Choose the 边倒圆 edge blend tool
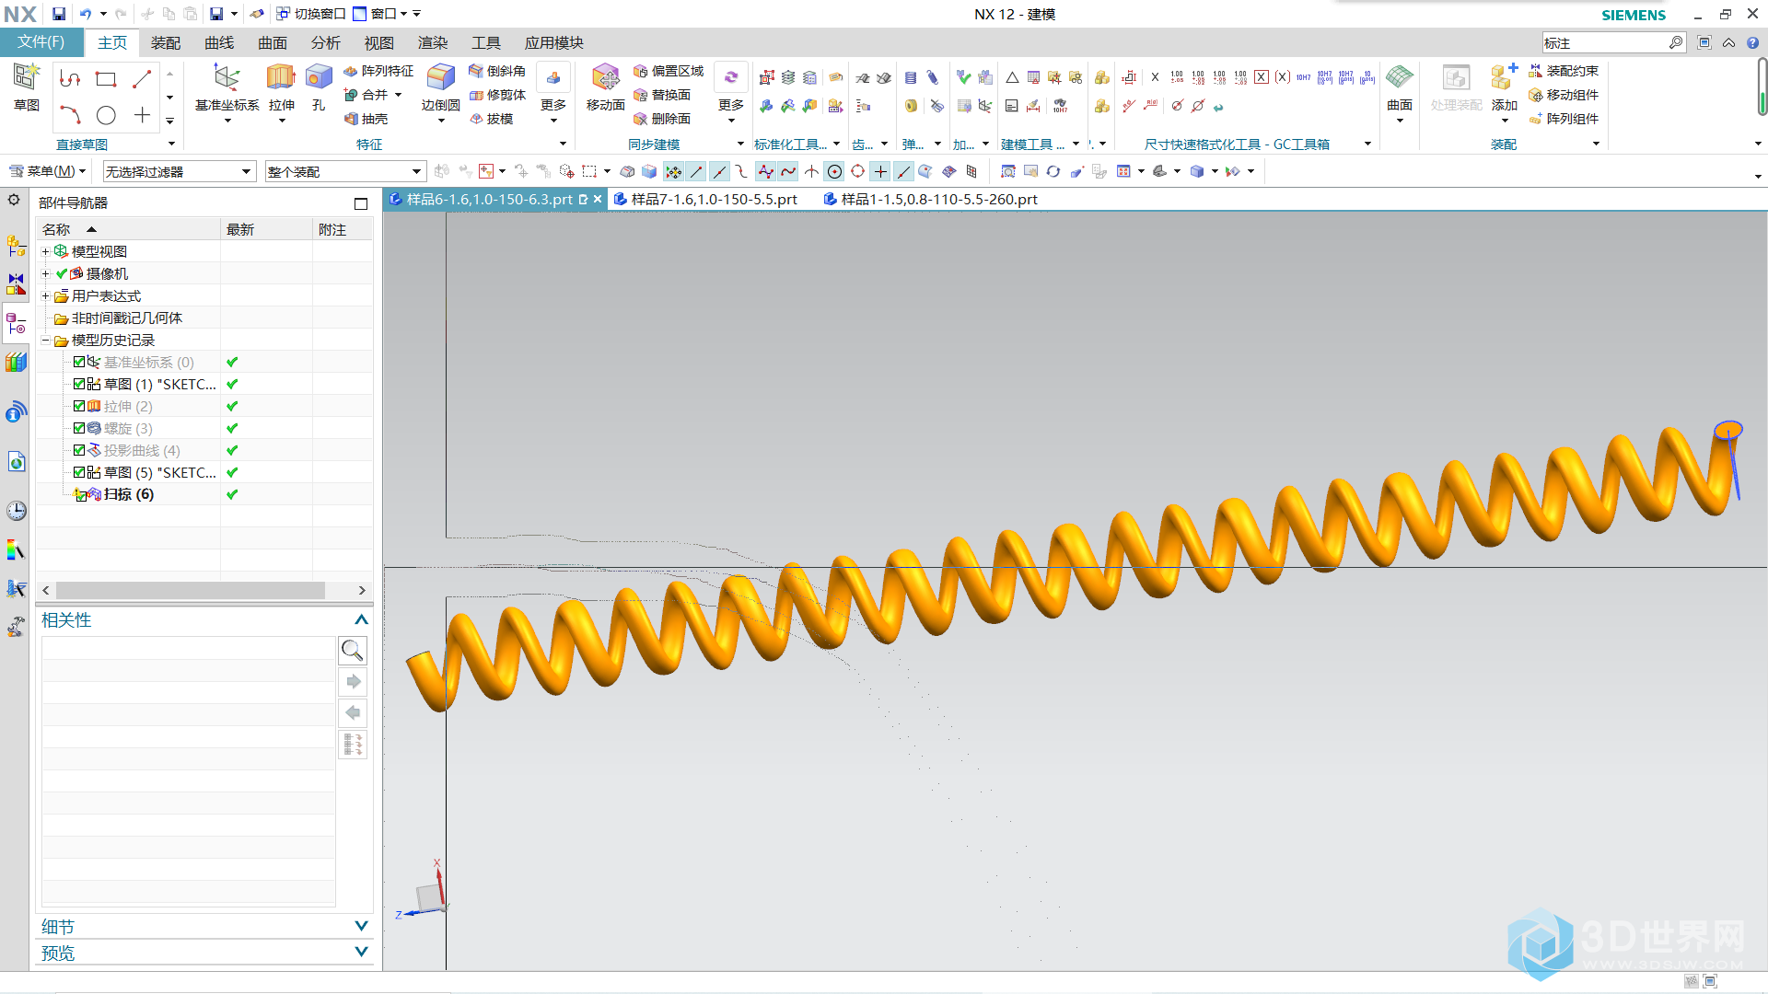This screenshot has width=1768, height=994. pos(440,87)
